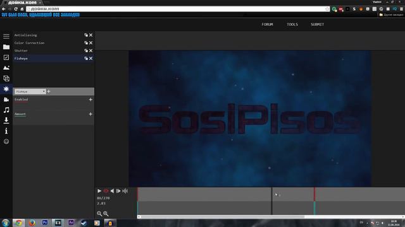
Task: Remove the Antialiasing effect
Action: coord(91,35)
